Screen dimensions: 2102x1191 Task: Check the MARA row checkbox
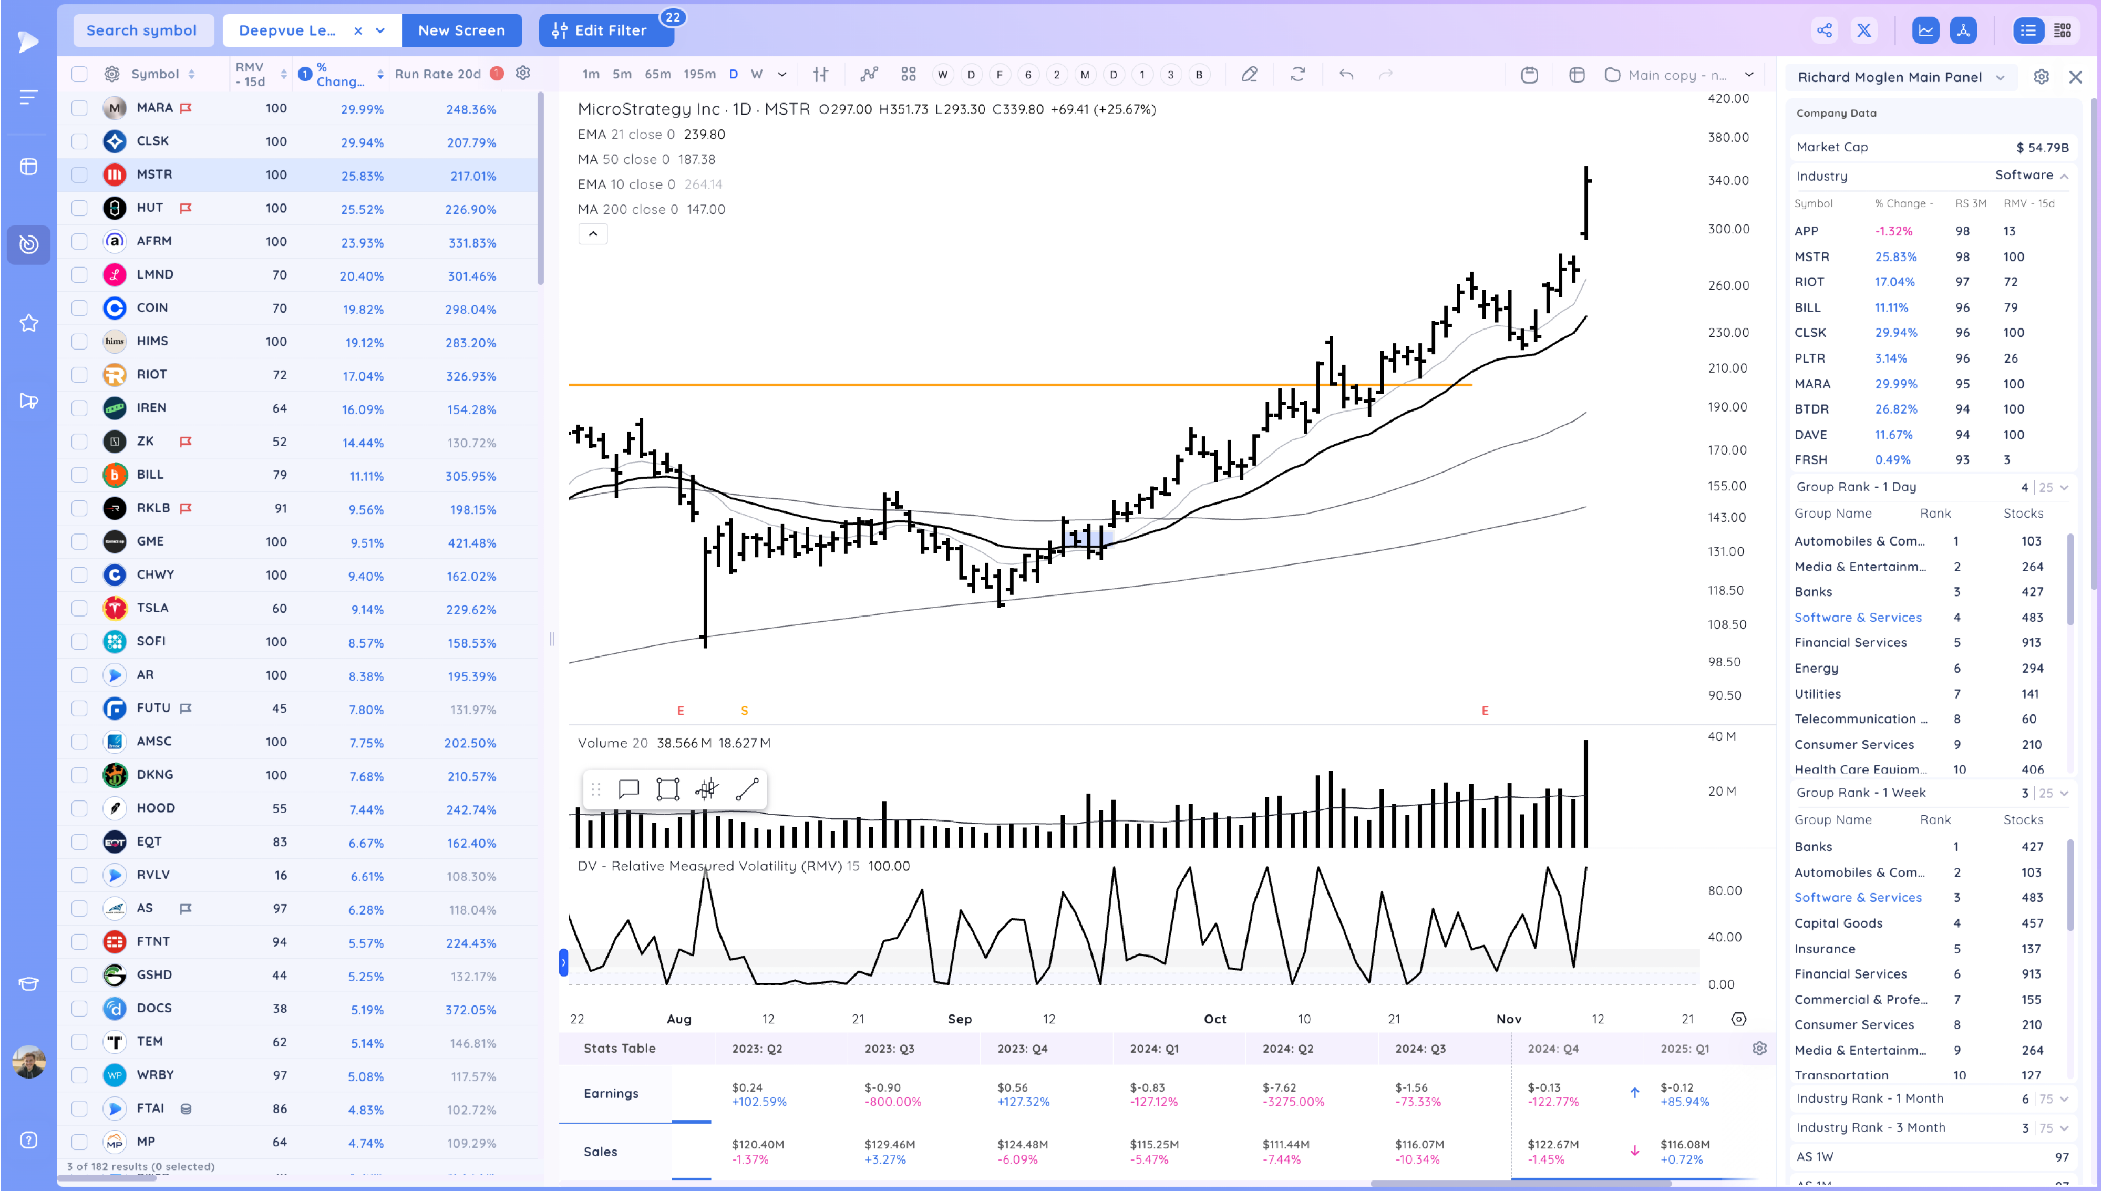tap(79, 107)
